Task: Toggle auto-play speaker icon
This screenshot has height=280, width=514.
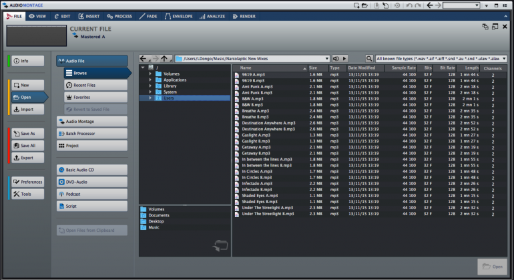Action: click(x=336, y=58)
